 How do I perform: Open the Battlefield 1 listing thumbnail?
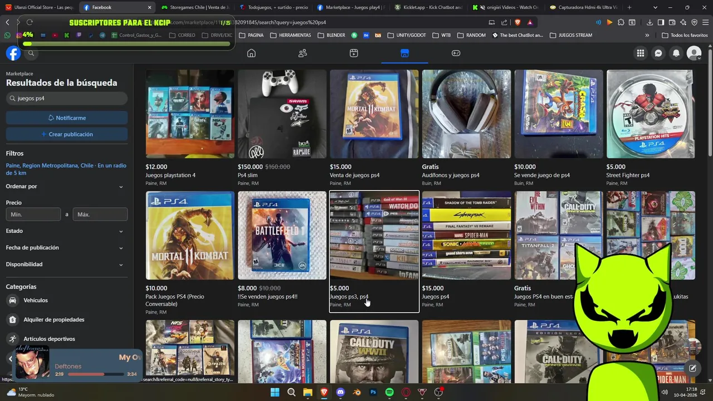point(282,236)
